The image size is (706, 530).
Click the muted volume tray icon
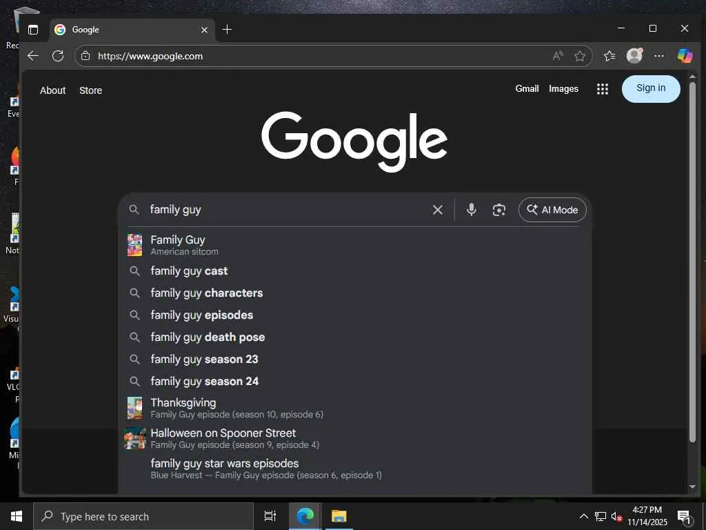click(x=616, y=516)
